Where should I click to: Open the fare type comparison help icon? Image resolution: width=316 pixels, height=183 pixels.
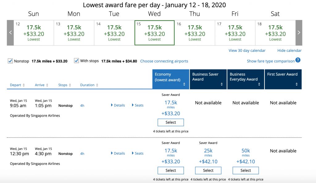298,61
